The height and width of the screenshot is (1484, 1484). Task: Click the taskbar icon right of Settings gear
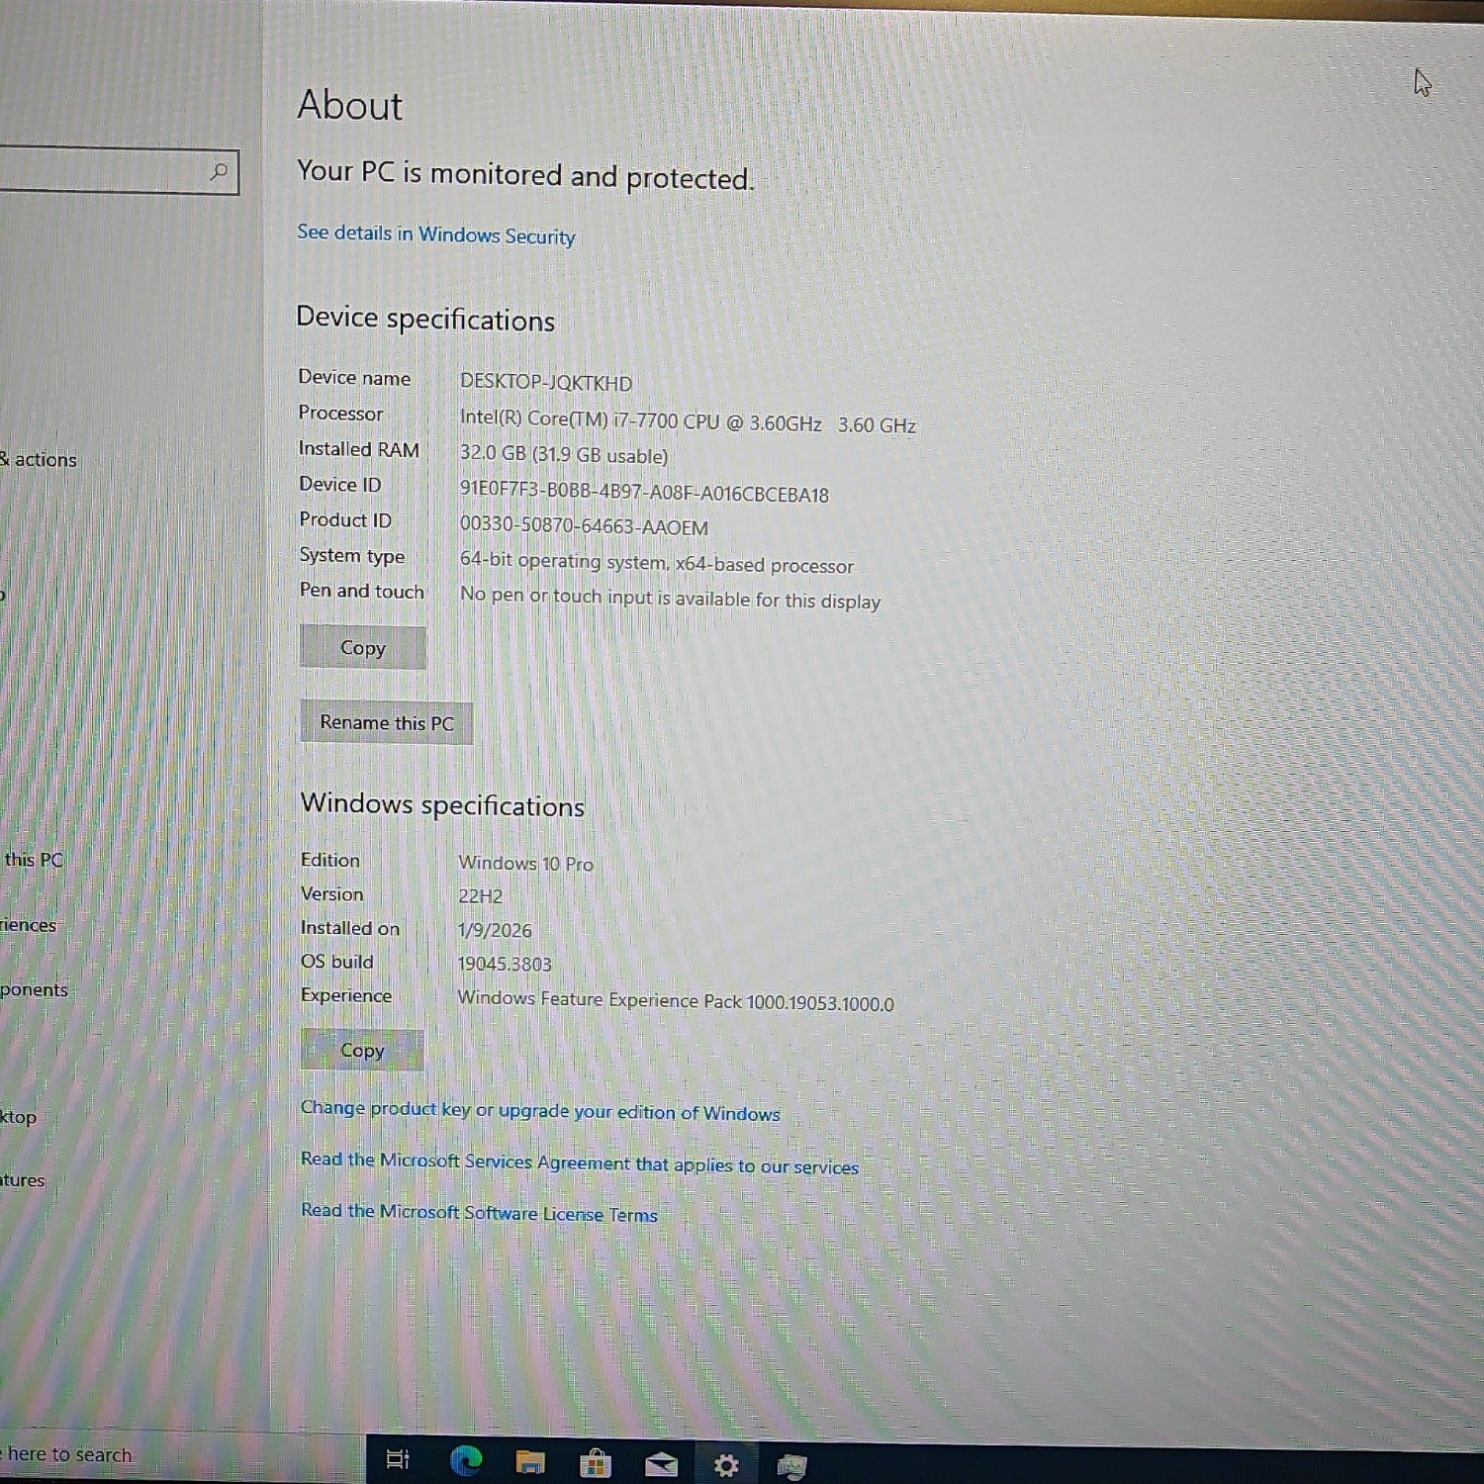(x=791, y=1466)
